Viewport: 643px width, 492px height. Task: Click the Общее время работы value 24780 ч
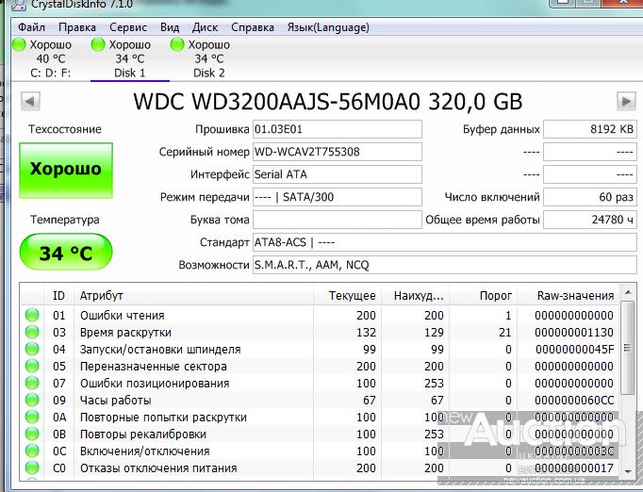pyautogui.click(x=589, y=220)
